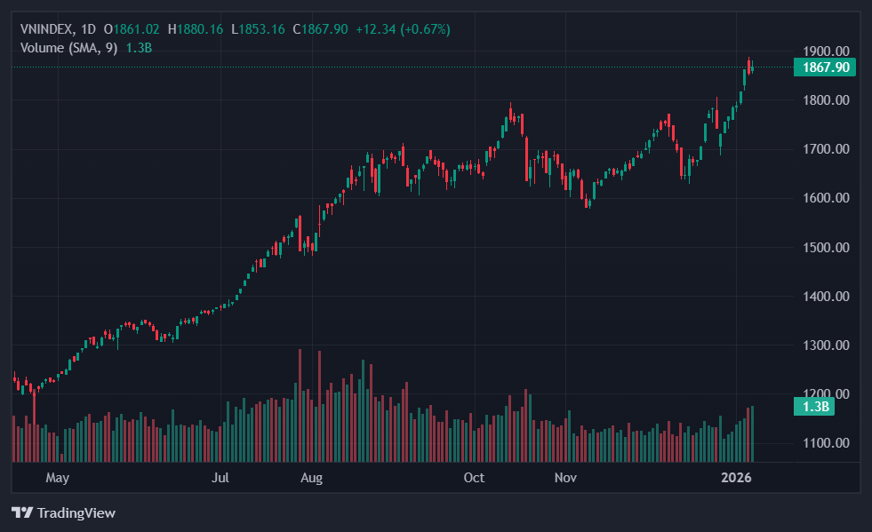Click the 1500.00 price axis label

coord(826,248)
